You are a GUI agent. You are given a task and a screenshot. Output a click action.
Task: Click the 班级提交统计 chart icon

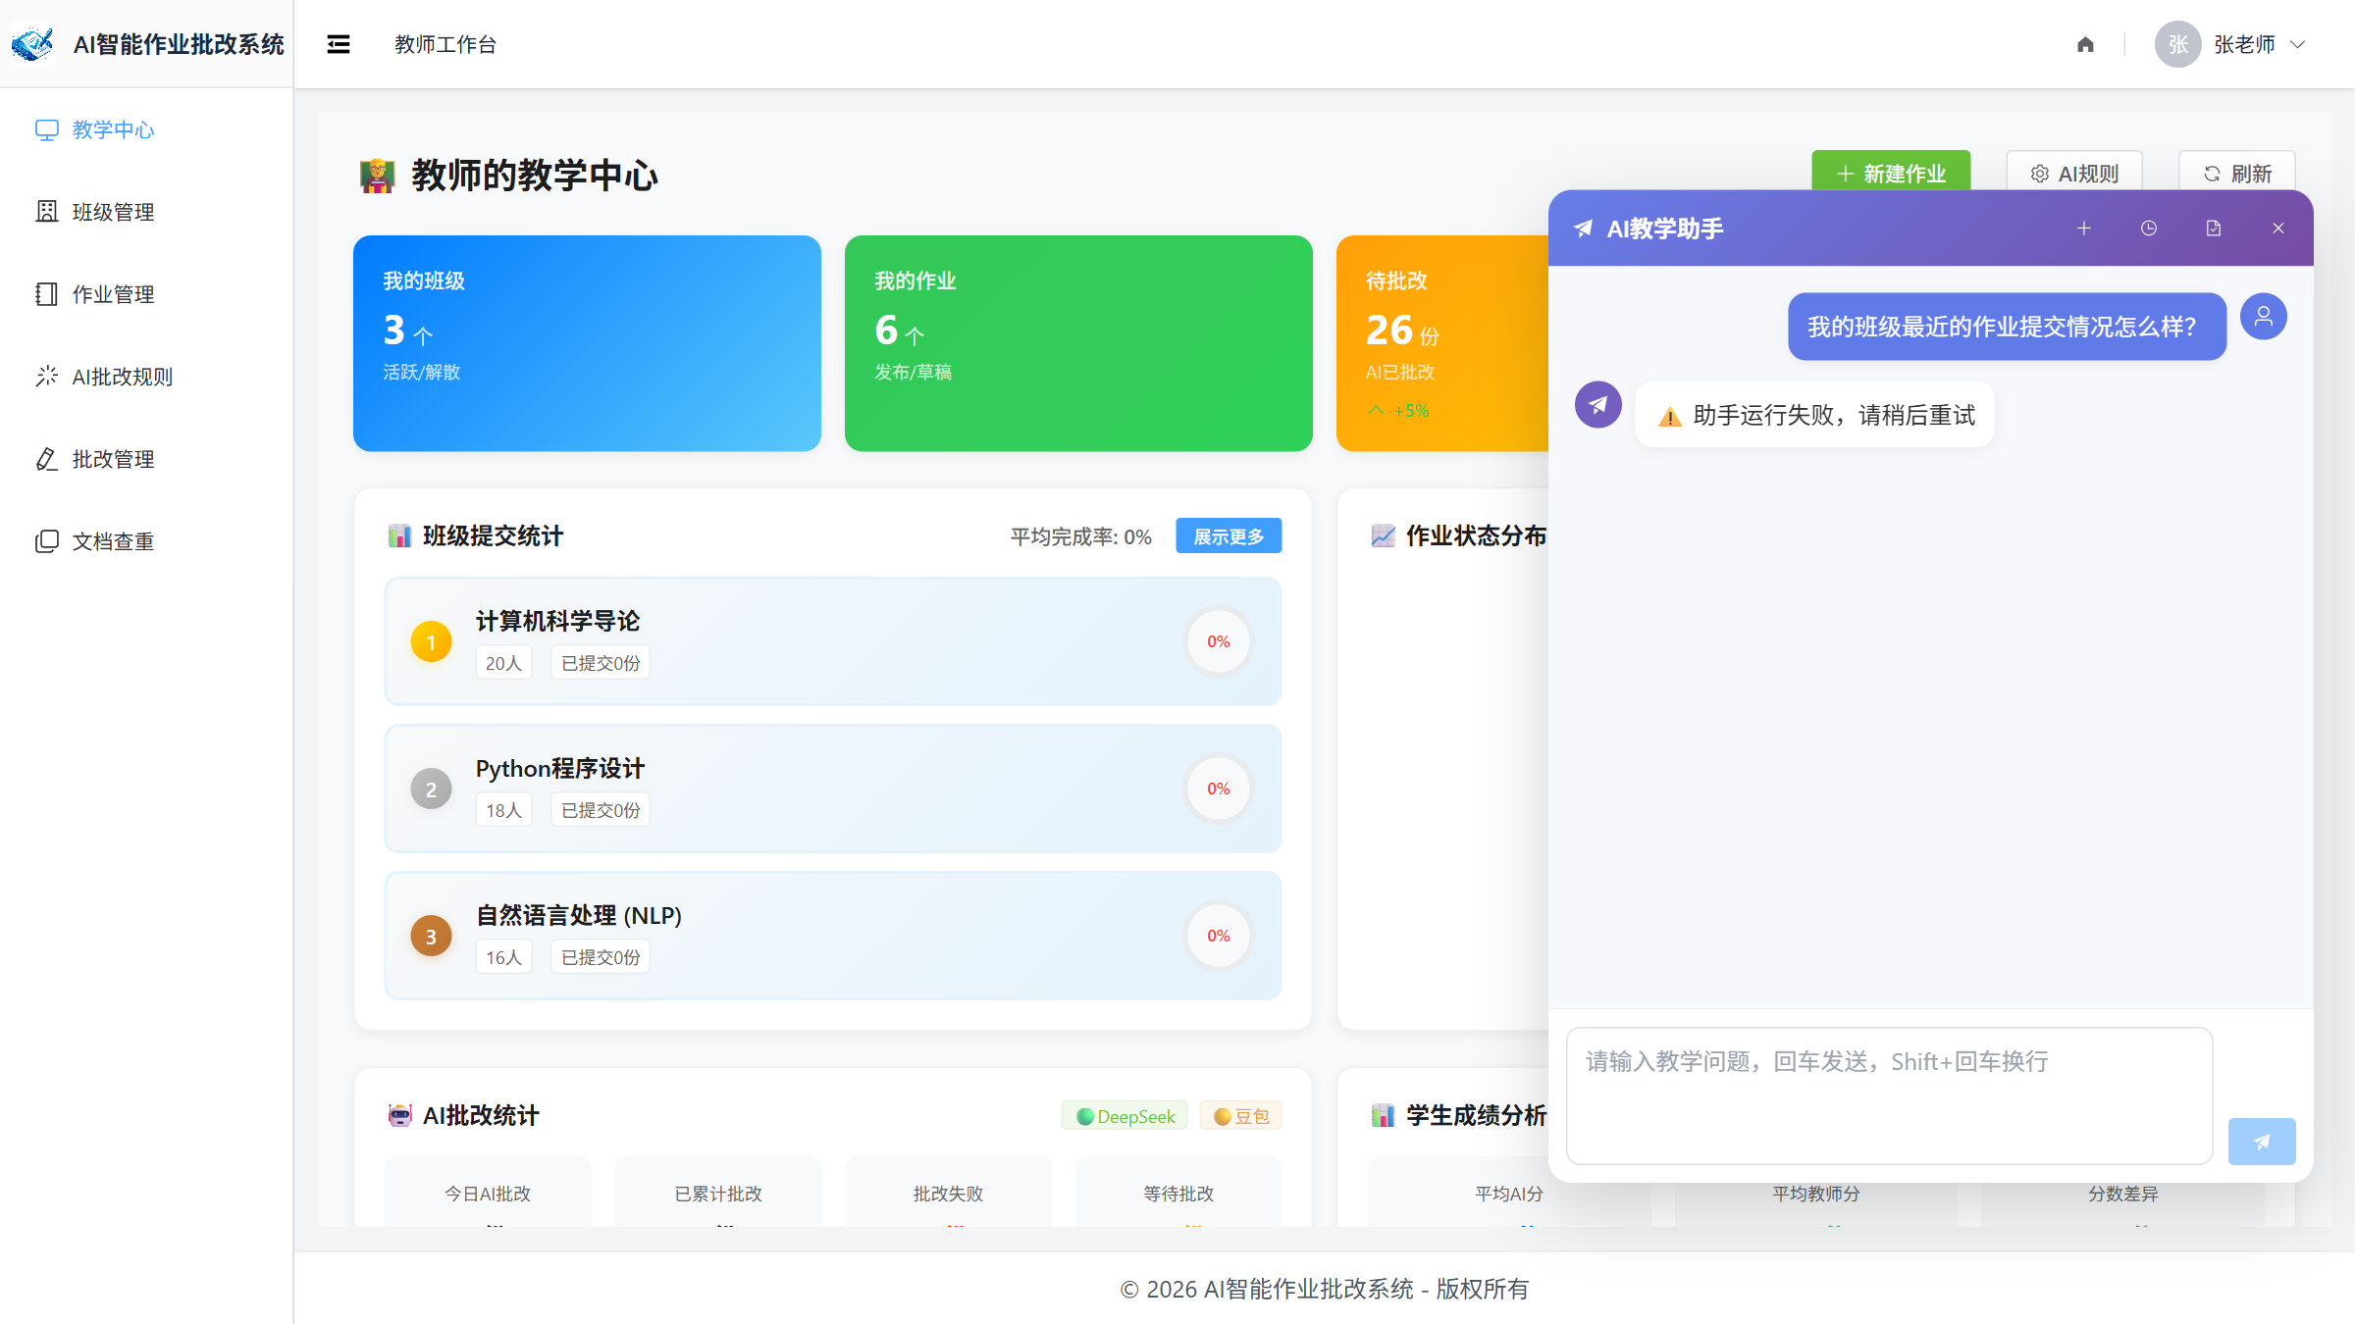[399, 535]
